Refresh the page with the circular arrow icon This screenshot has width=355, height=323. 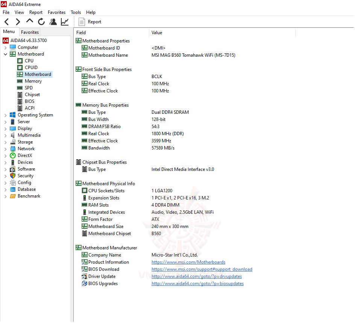(x=41, y=22)
